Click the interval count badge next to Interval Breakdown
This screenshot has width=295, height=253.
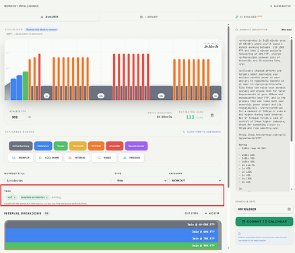[x=46, y=213]
